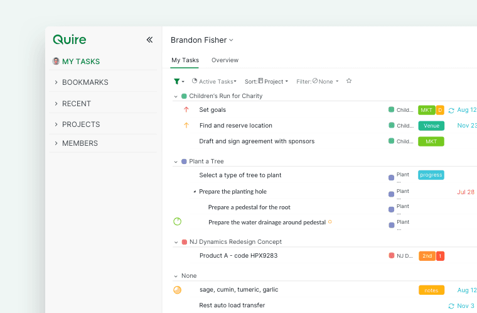
Task: Click the red 1 tag on Product A
Action: click(440, 256)
